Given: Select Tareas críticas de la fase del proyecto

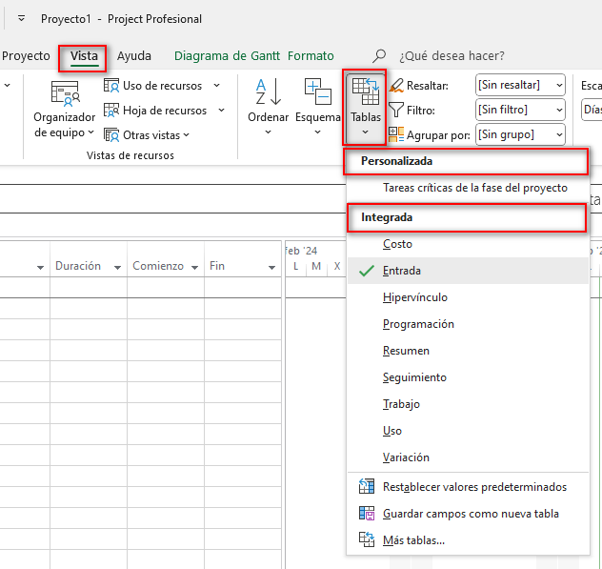Looking at the screenshot, I should pos(474,188).
